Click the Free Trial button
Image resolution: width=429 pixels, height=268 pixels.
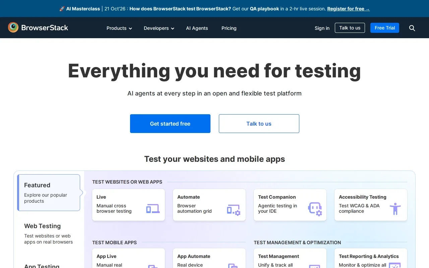click(385, 28)
